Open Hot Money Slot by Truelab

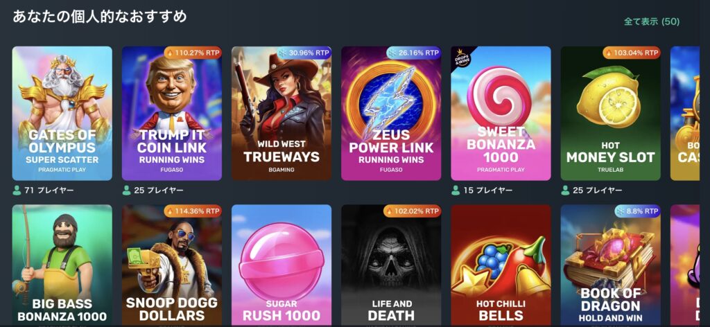[x=610, y=114]
